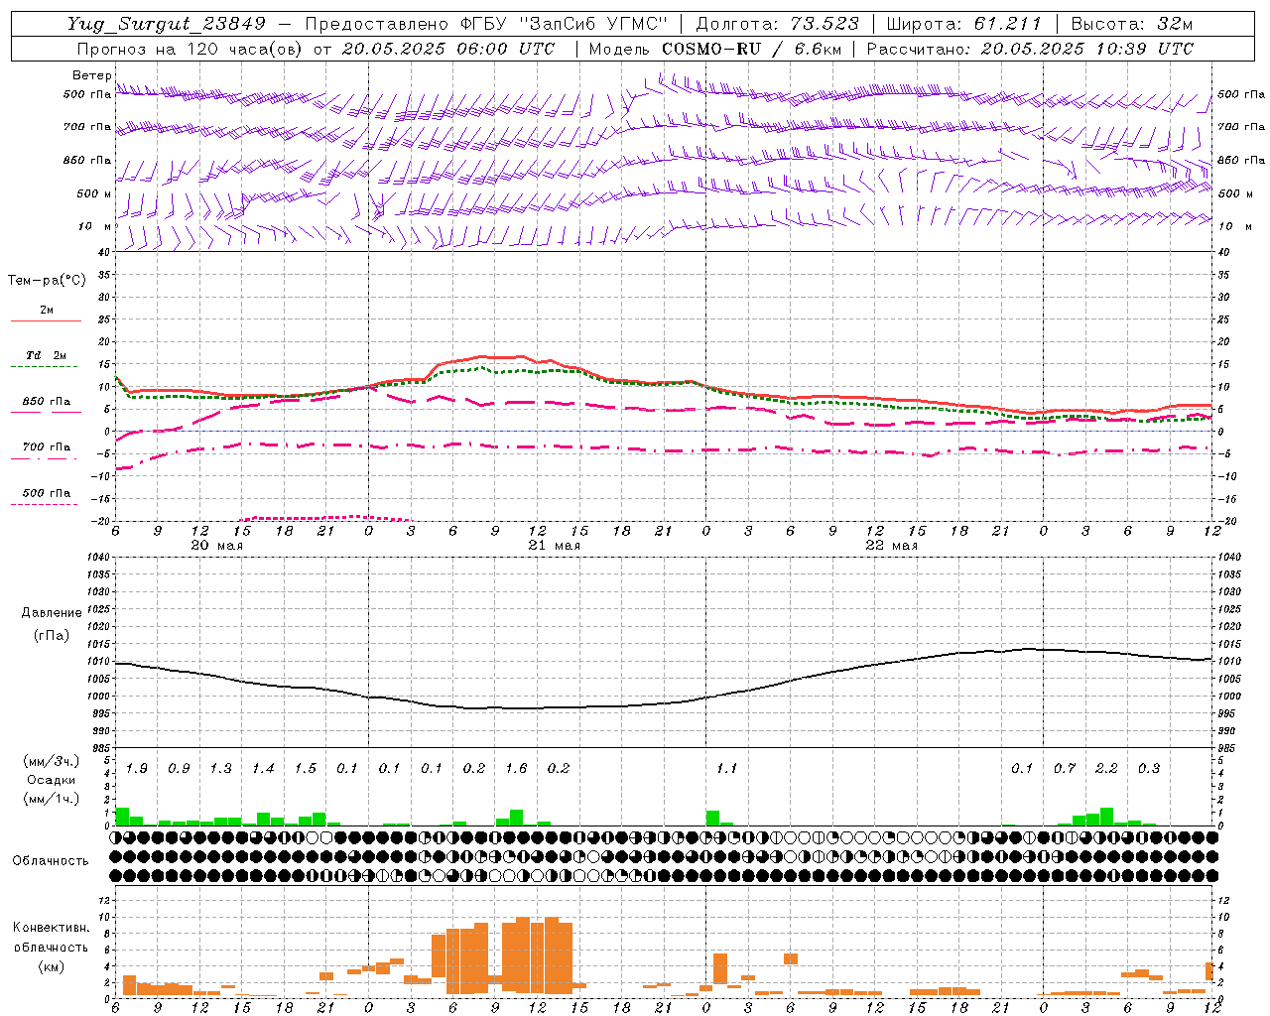Click the 0.9 precipitation total value
This screenshot has height=1016, width=1270.
179,769
